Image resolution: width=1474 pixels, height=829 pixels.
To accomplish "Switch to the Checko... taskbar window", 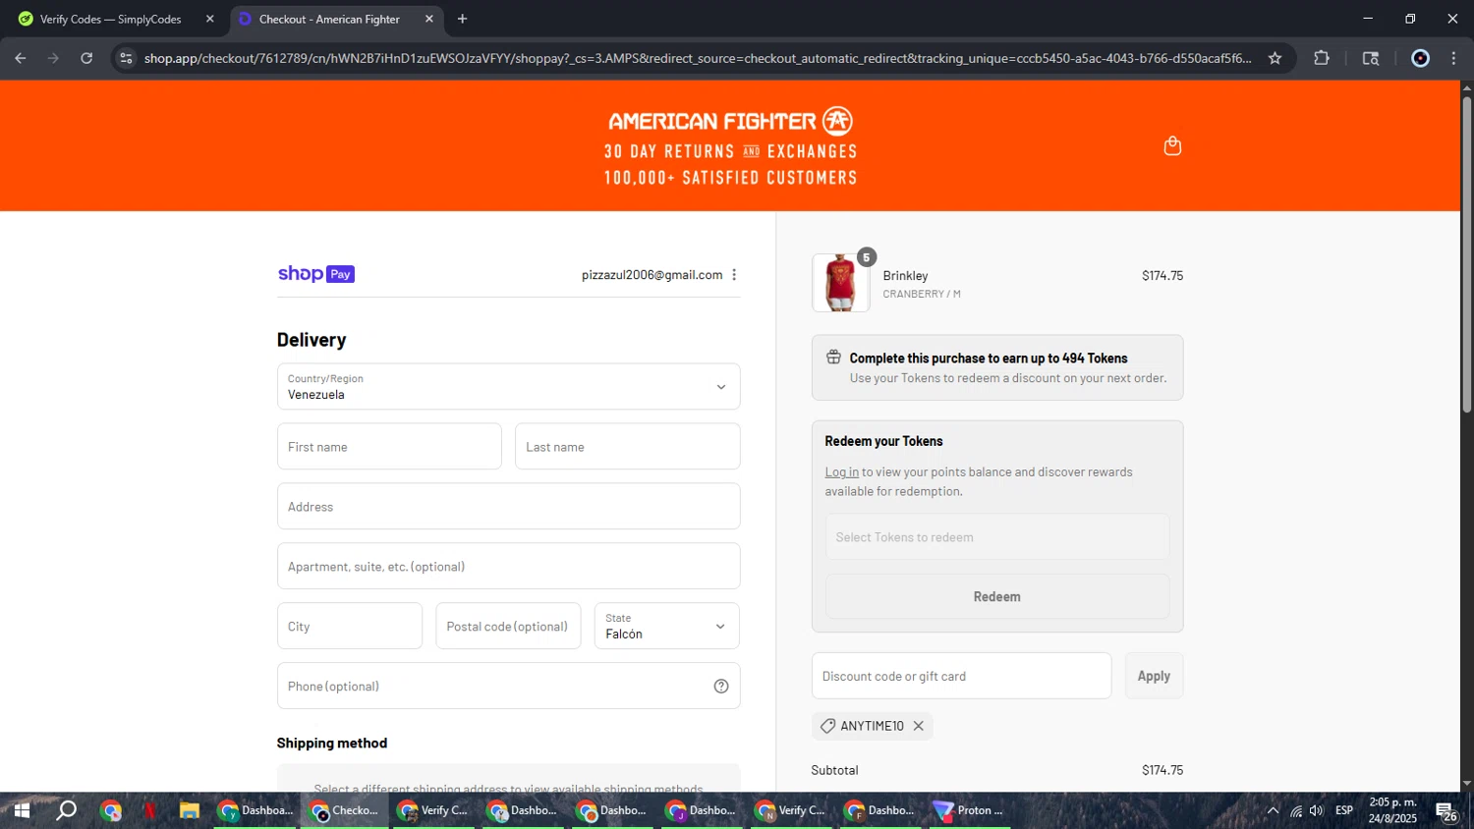I will tap(344, 810).
